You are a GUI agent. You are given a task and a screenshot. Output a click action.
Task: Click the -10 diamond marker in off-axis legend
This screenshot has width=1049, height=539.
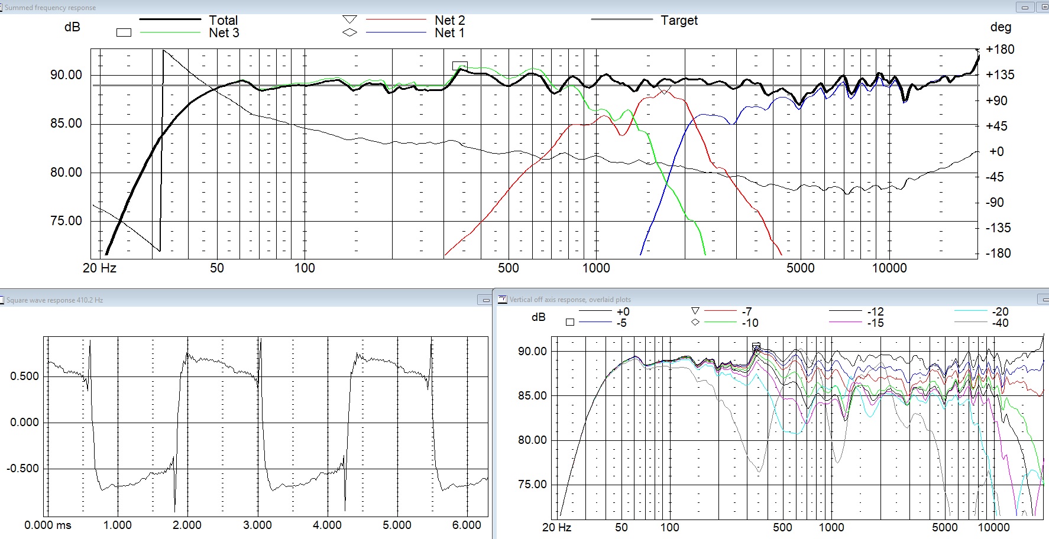(695, 323)
